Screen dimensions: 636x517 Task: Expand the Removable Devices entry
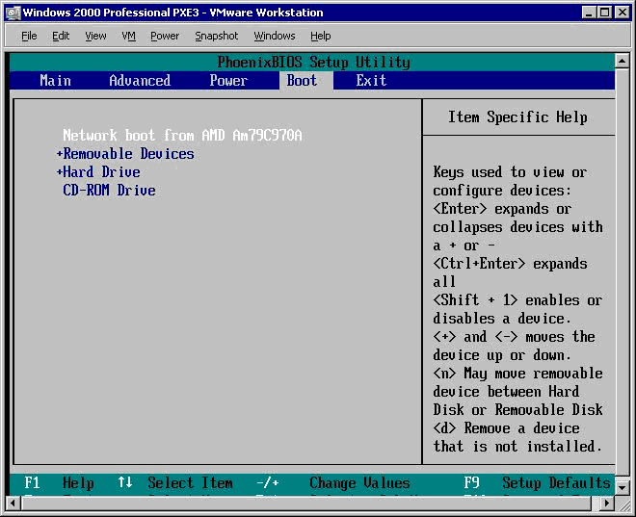(x=125, y=154)
